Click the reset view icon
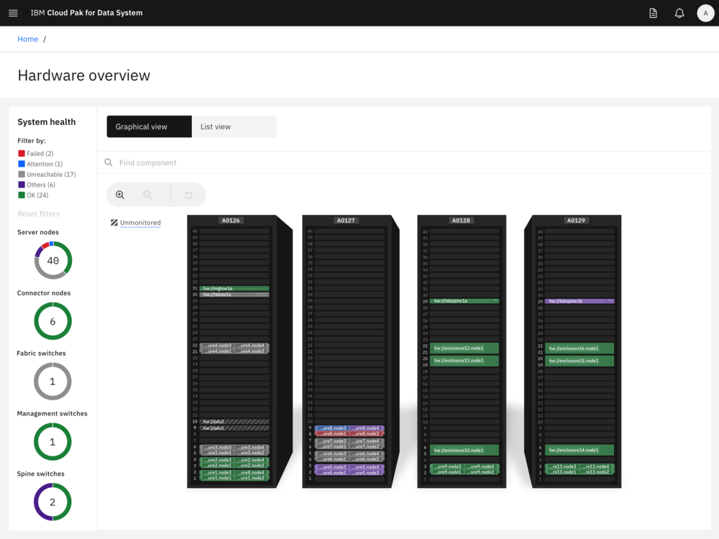This screenshot has width=719, height=539. [x=188, y=195]
